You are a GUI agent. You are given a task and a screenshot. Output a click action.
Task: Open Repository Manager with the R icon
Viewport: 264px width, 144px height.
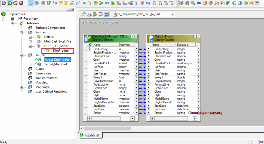3,3
